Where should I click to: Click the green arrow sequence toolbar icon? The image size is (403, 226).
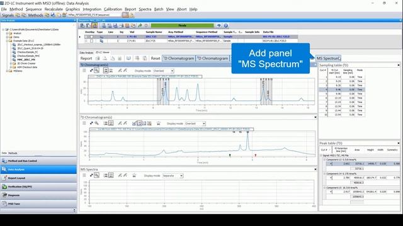click(140, 26)
